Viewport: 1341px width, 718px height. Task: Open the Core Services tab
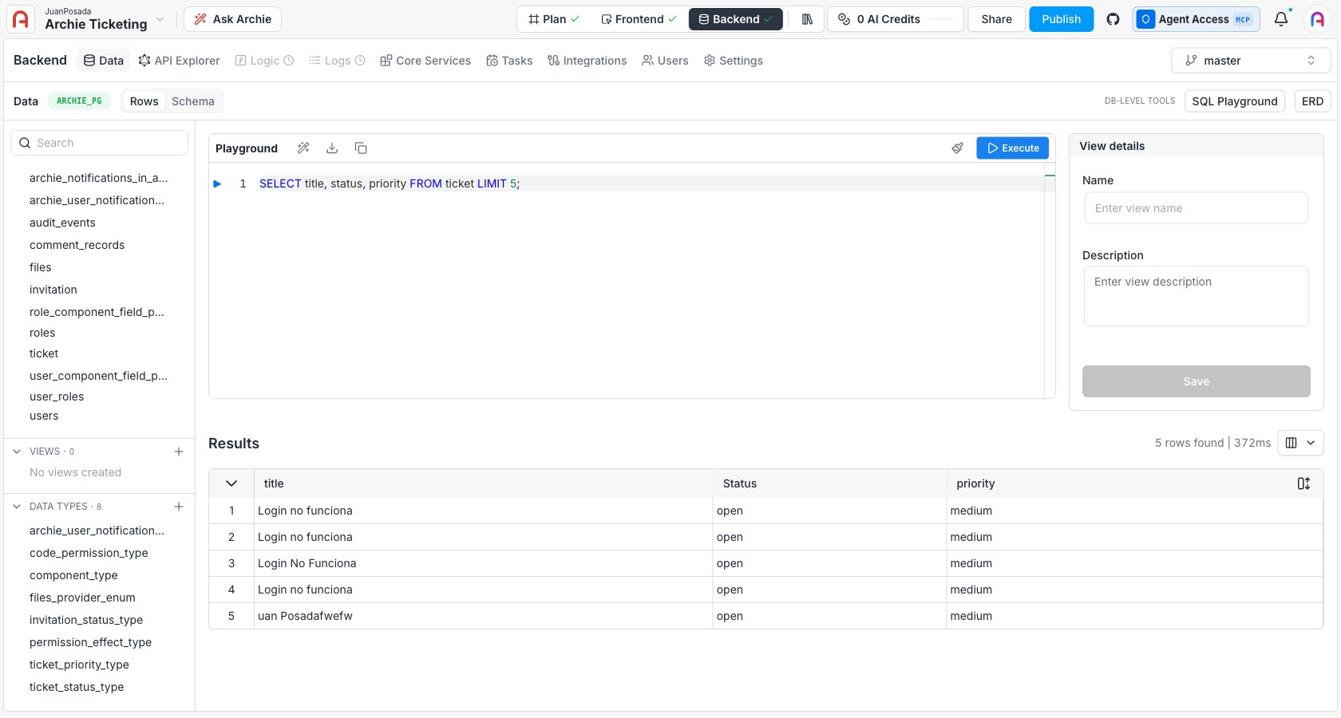[425, 61]
